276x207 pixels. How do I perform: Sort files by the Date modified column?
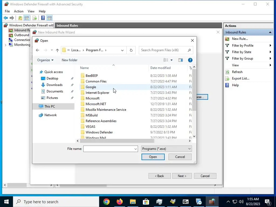[161, 68]
